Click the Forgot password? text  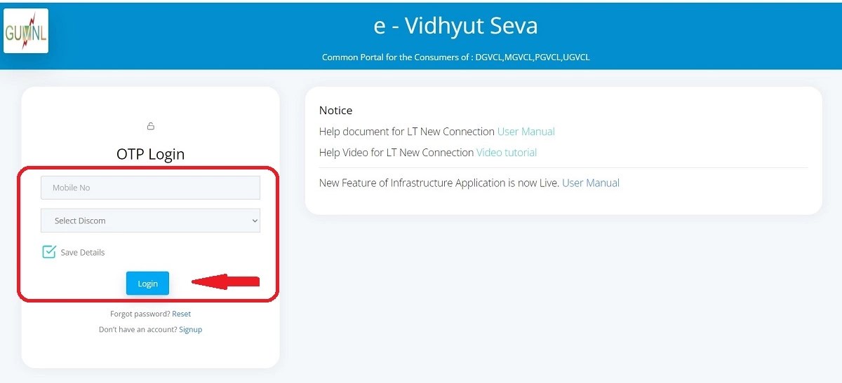click(x=140, y=314)
